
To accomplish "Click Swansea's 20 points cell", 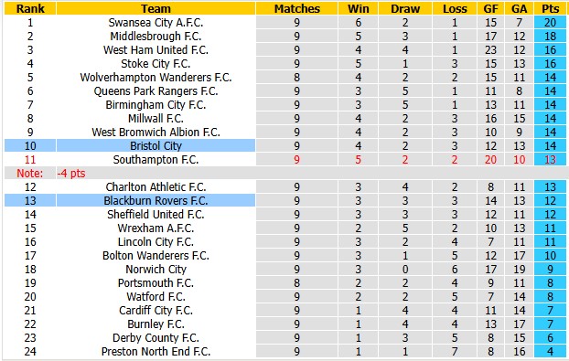I will 550,23.
